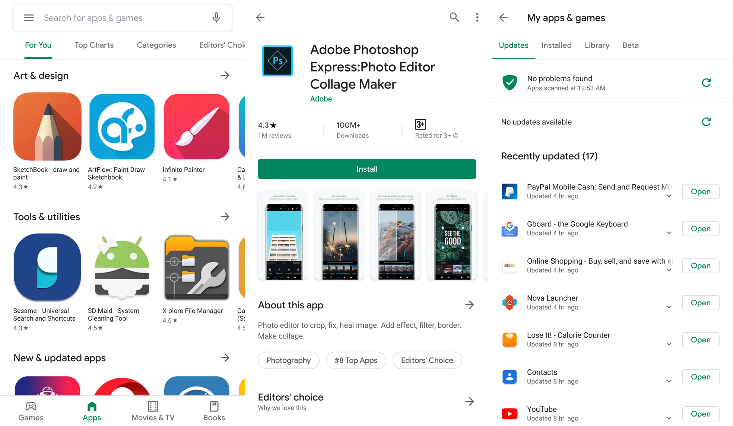Viewport: 733px width, 426px height.
Task: Expand the PayPal update details chevron
Action: coord(669,196)
